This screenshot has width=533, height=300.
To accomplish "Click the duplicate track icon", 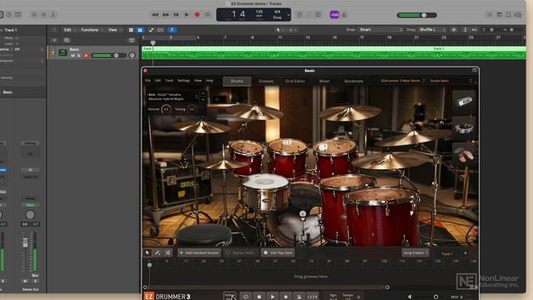I will [x=67, y=41].
